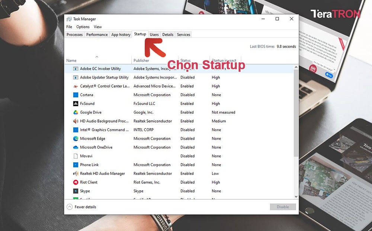Click the Intel Graphics Command icon
The height and width of the screenshot is (231, 372).
(x=76, y=130)
